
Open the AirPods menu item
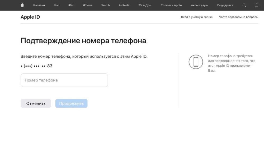click(x=124, y=5)
